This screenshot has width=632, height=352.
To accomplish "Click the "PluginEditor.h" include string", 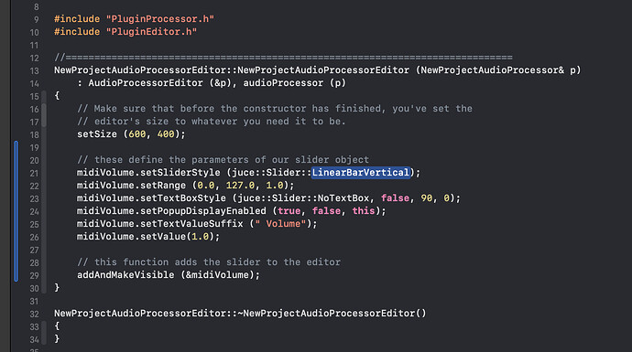I will point(151,32).
